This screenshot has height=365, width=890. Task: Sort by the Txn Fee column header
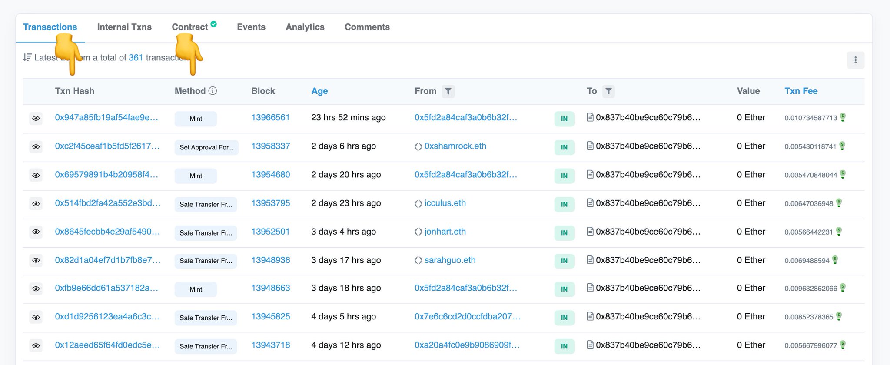tap(801, 91)
